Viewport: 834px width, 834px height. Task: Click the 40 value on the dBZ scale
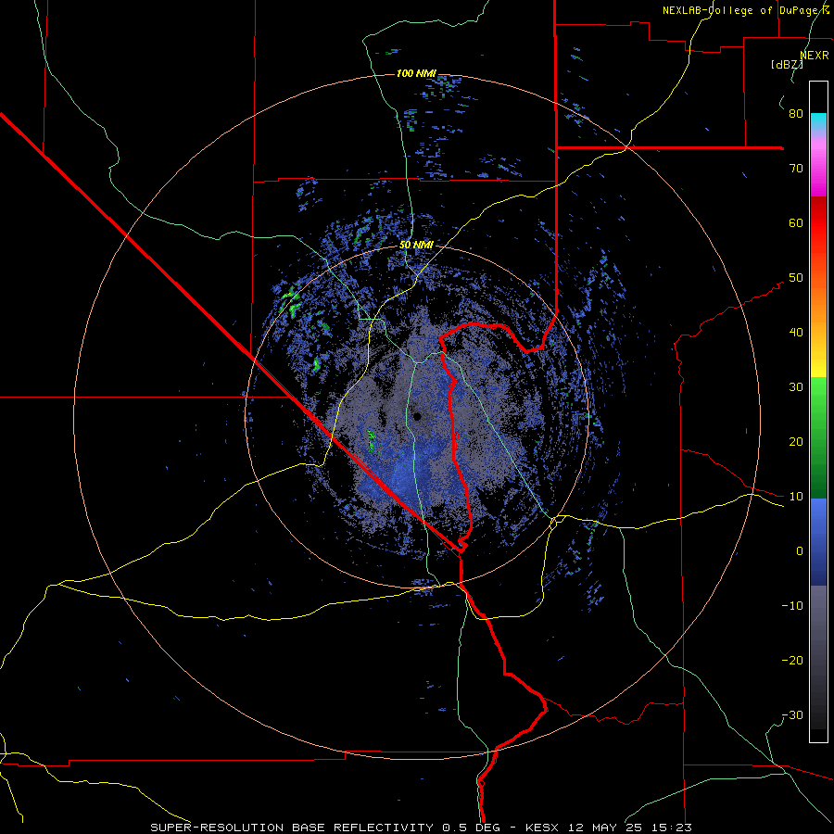click(796, 333)
